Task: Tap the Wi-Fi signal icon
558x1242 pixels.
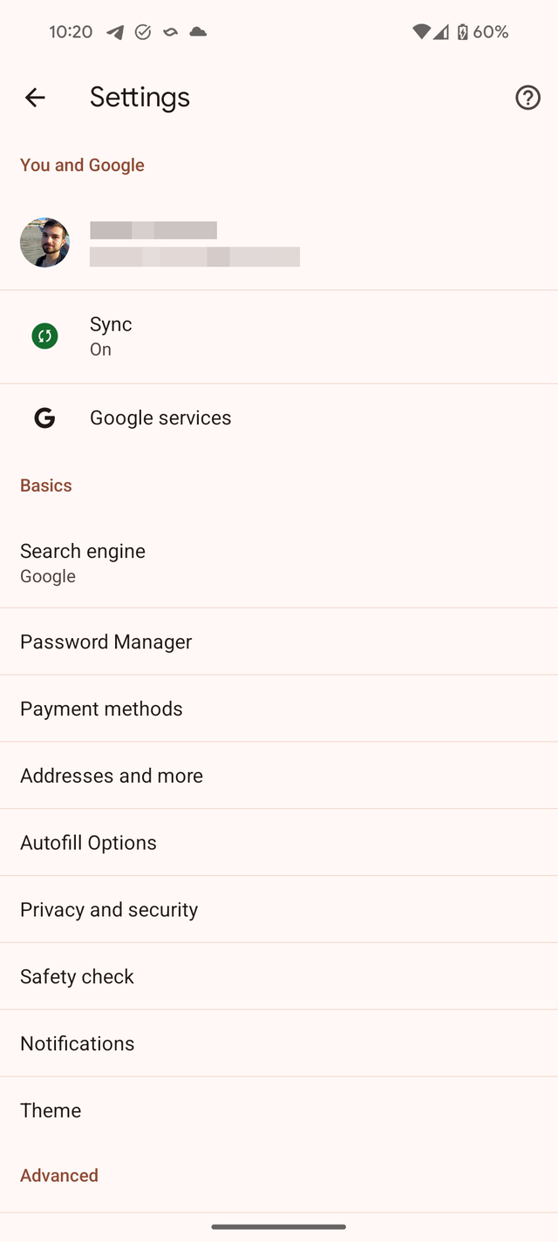Action: tap(421, 32)
